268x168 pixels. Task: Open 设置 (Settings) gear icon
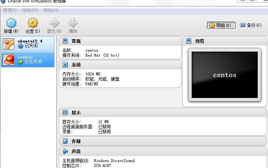[33, 23]
